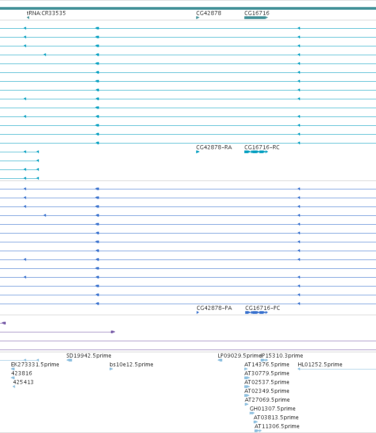This screenshot has height=433, width=376.
Task: Select the AT03813.5prime EST label
Action: (276, 417)
